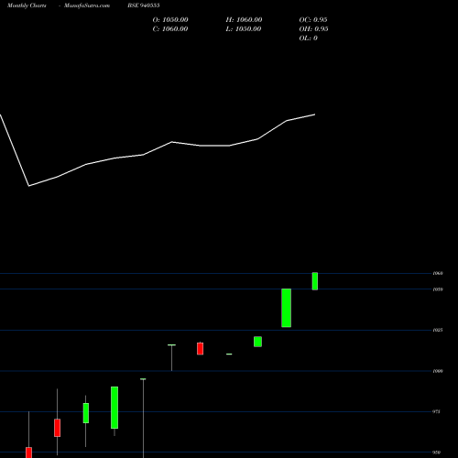
Task: Click the open value O: 1050.00
Action: click(170, 20)
